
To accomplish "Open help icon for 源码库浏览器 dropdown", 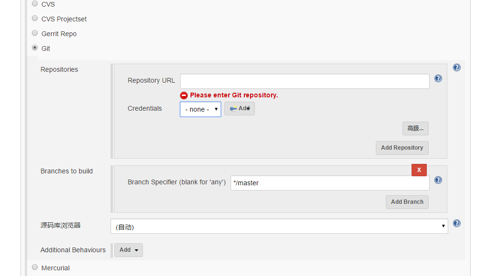I will pyautogui.click(x=456, y=223).
